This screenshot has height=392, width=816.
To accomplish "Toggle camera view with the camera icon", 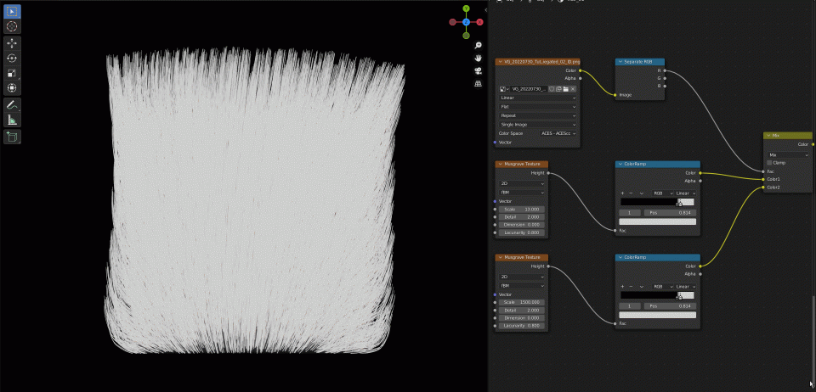I will (x=478, y=70).
